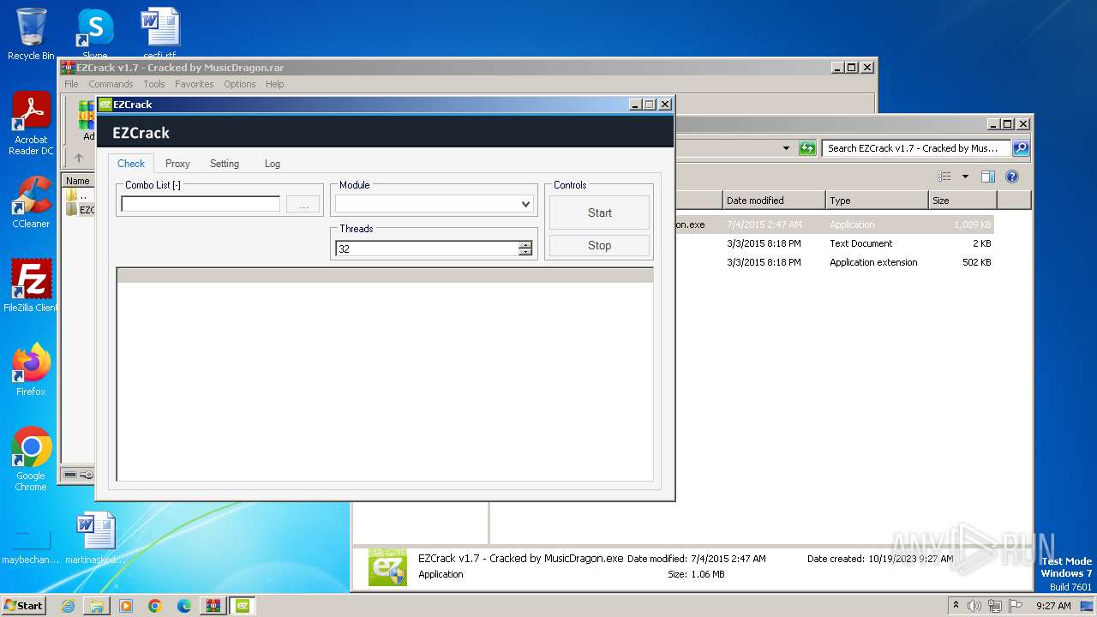This screenshot has height=617, width=1097.
Task: Open the Tools menu in WinRAR
Action: point(154,84)
